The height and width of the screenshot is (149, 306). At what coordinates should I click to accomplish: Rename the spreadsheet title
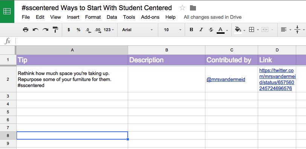96,8
